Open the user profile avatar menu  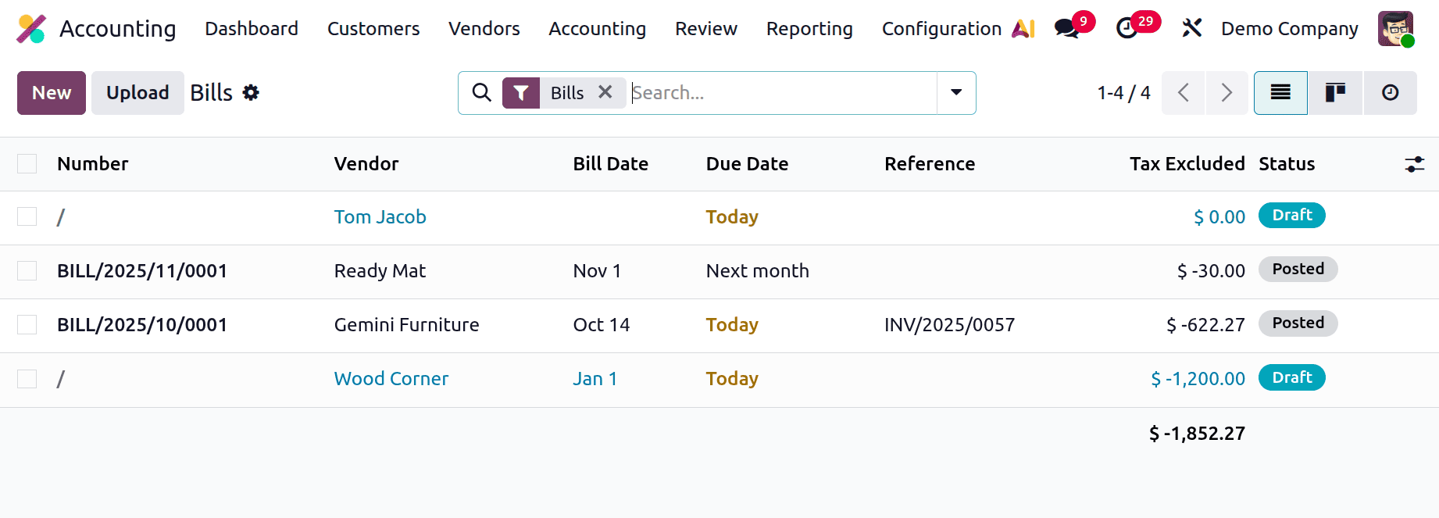tap(1395, 28)
